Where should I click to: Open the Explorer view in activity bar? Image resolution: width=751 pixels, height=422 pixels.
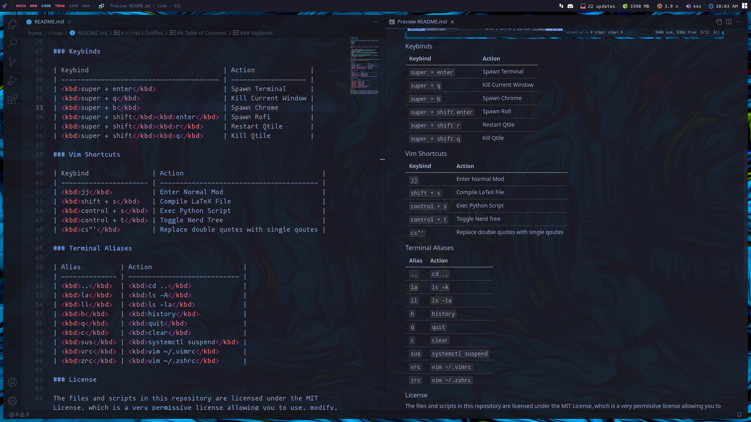13,24
